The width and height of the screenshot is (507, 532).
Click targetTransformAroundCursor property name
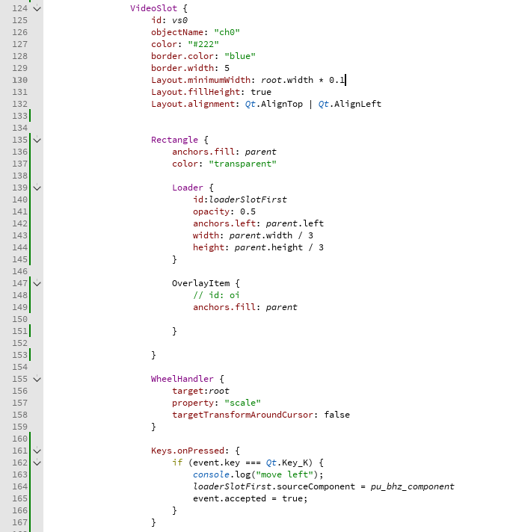[x=245, y=415]
